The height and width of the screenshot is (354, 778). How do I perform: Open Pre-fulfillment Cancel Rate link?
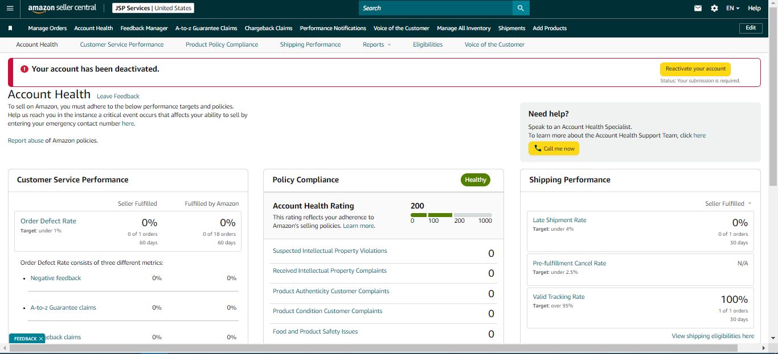(x=570, y=263)
